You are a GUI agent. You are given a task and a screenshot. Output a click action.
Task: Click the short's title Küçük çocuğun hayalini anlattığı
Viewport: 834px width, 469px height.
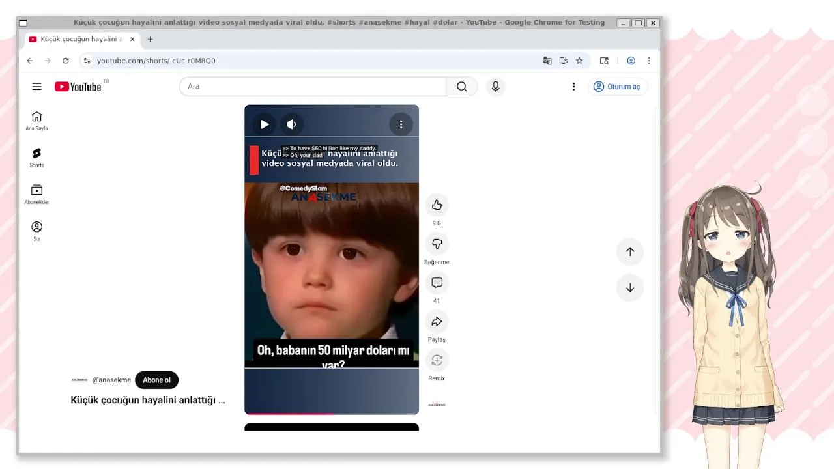tap(148, 400)
